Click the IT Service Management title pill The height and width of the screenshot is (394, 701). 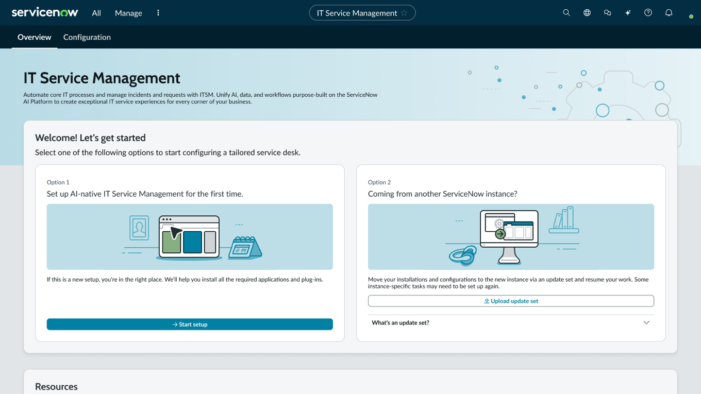pos(362,13)
